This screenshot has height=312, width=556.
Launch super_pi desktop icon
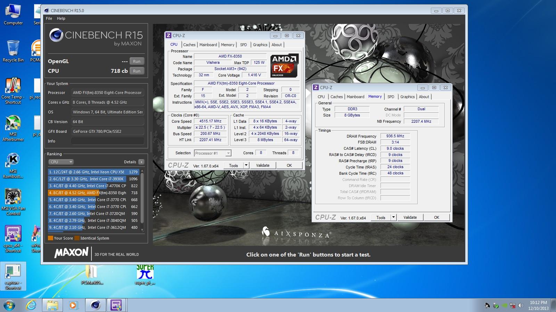[x=145, y=275]
